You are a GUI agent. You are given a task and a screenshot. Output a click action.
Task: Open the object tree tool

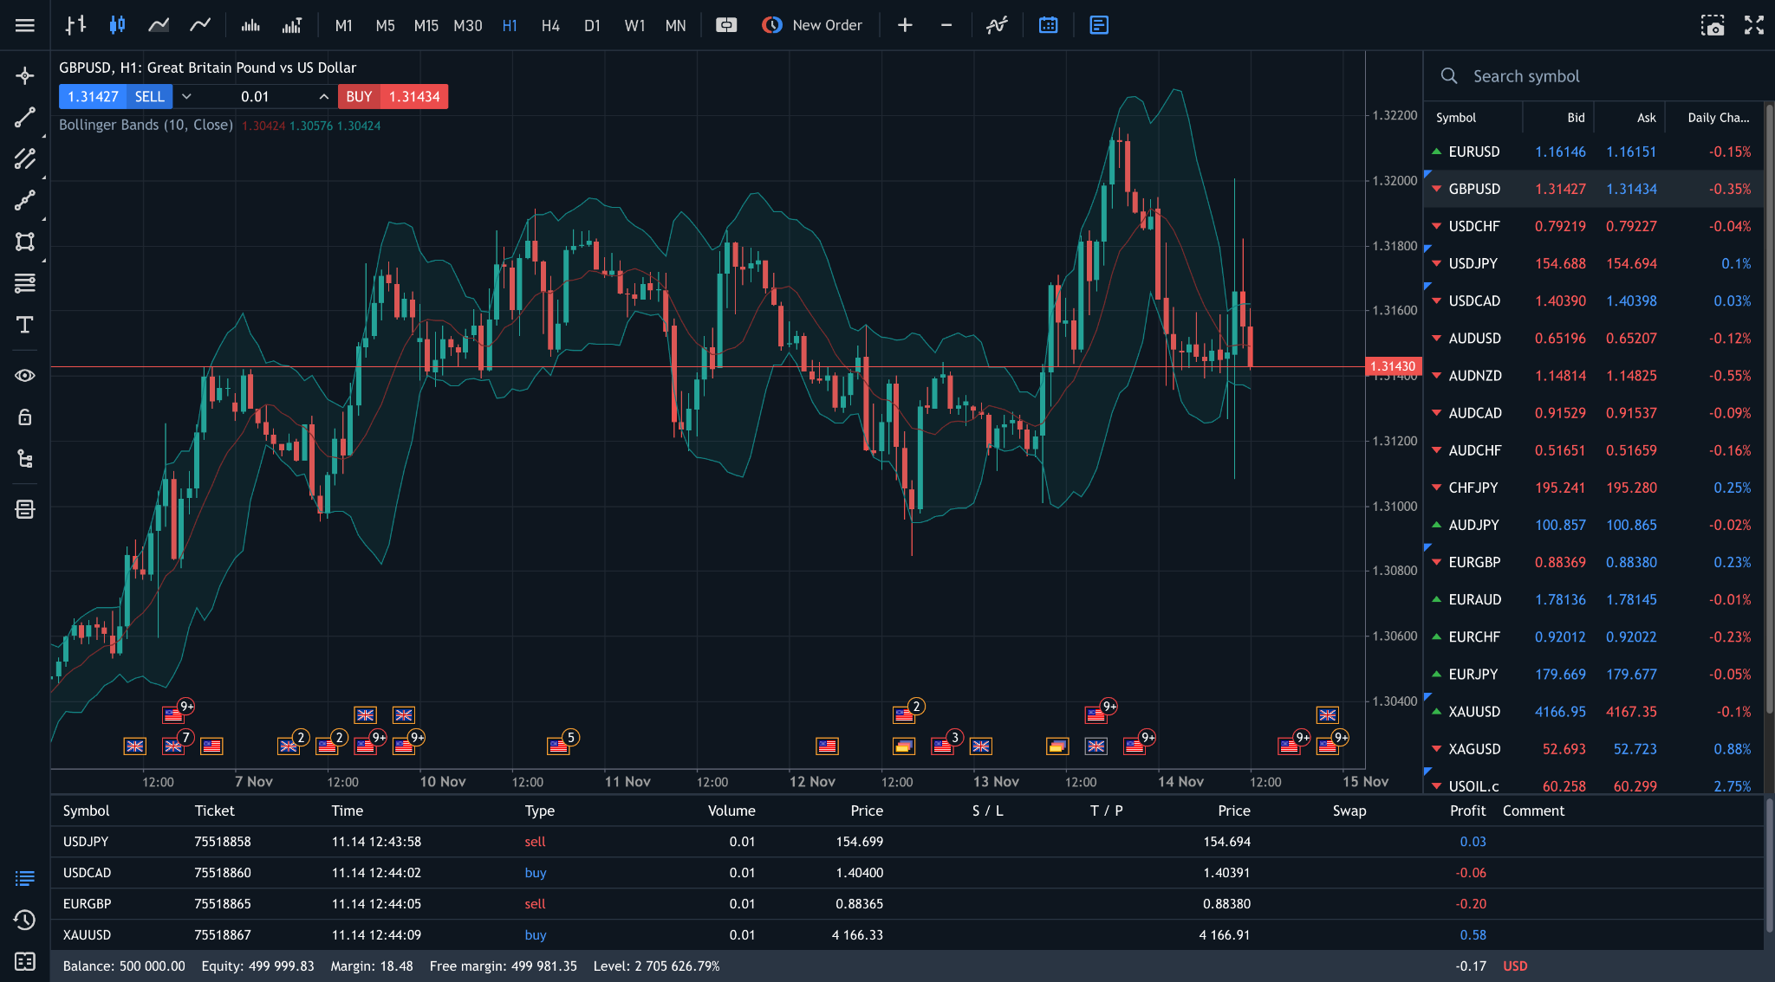point(25,459)
